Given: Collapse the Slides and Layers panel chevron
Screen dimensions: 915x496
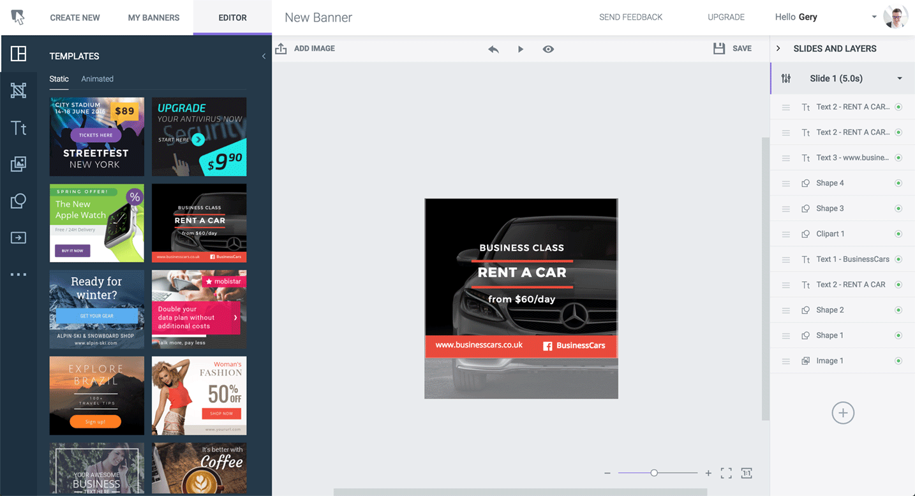Looking at the screenshot, I should pos(778,48).
